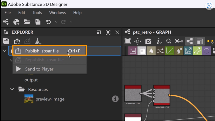Click the graph search magnifier icon
The height and width of the screenshot is (121, 215).
pos(169,41)
